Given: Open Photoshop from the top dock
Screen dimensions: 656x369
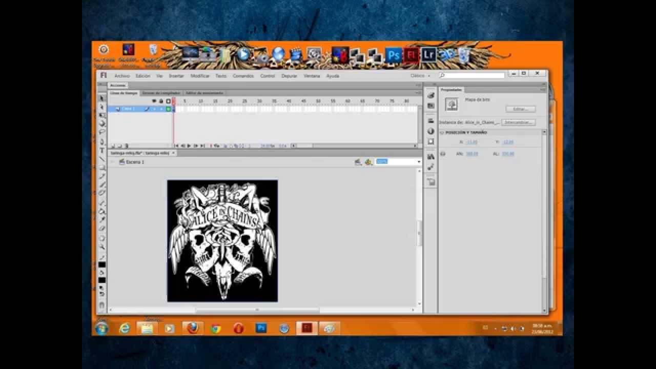Looking at the screenshot, I should (393, 55).
